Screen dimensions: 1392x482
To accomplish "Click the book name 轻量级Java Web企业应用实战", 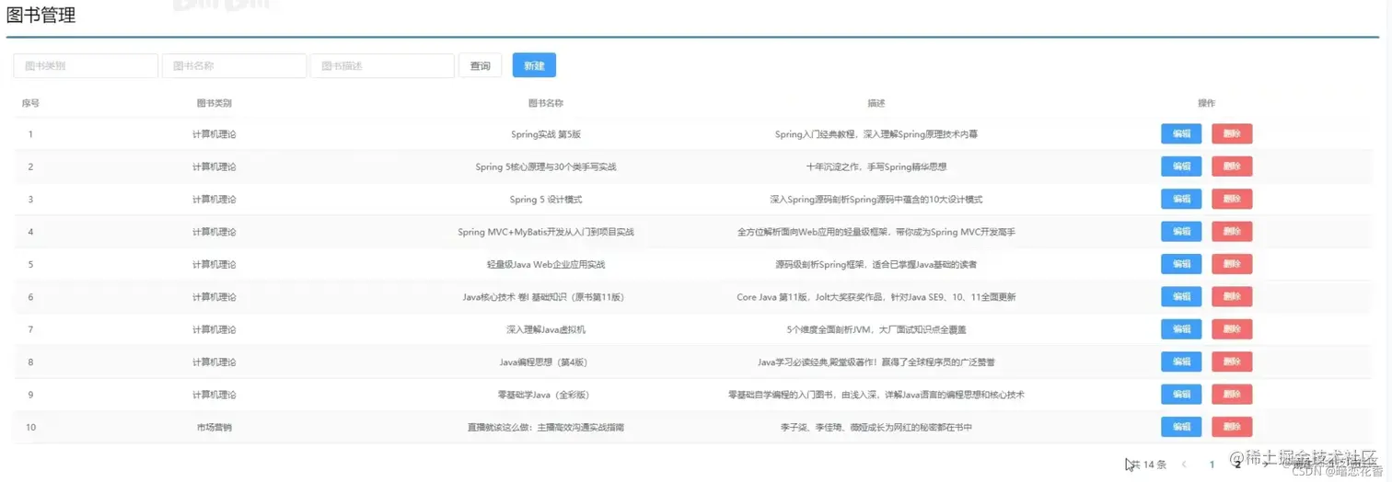I will (546, 265).
